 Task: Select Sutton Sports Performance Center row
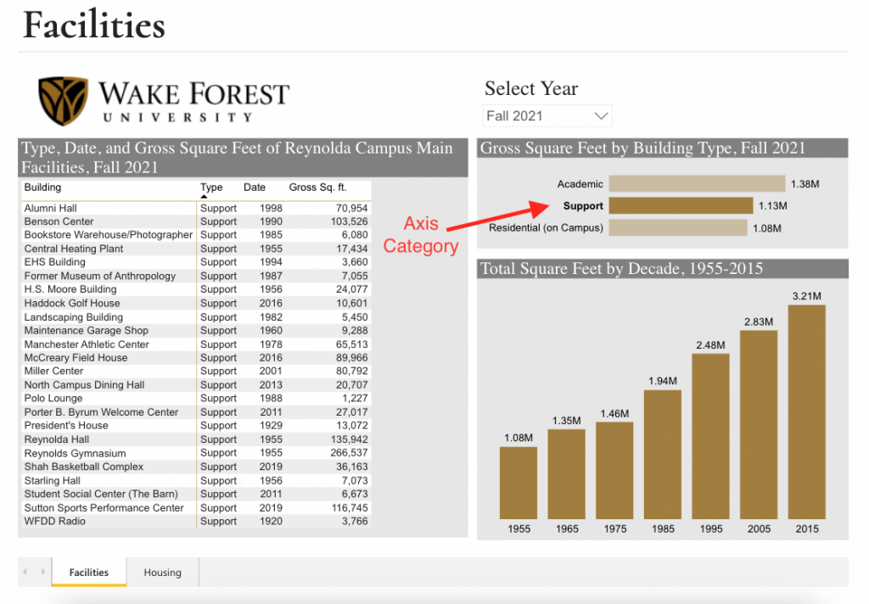tap(196, 507)
